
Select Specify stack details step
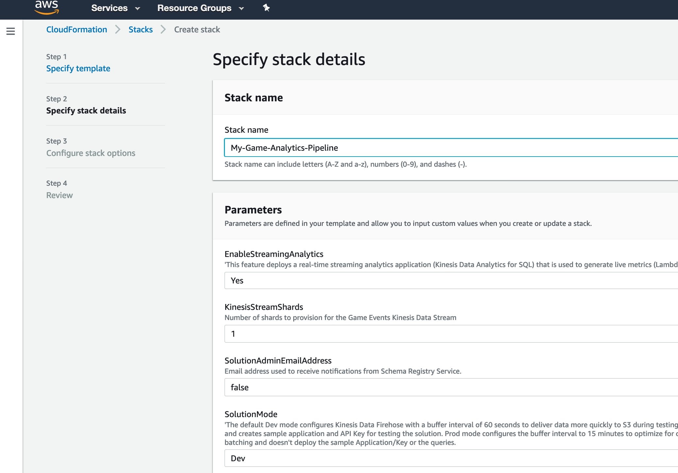tap(86, 110)
